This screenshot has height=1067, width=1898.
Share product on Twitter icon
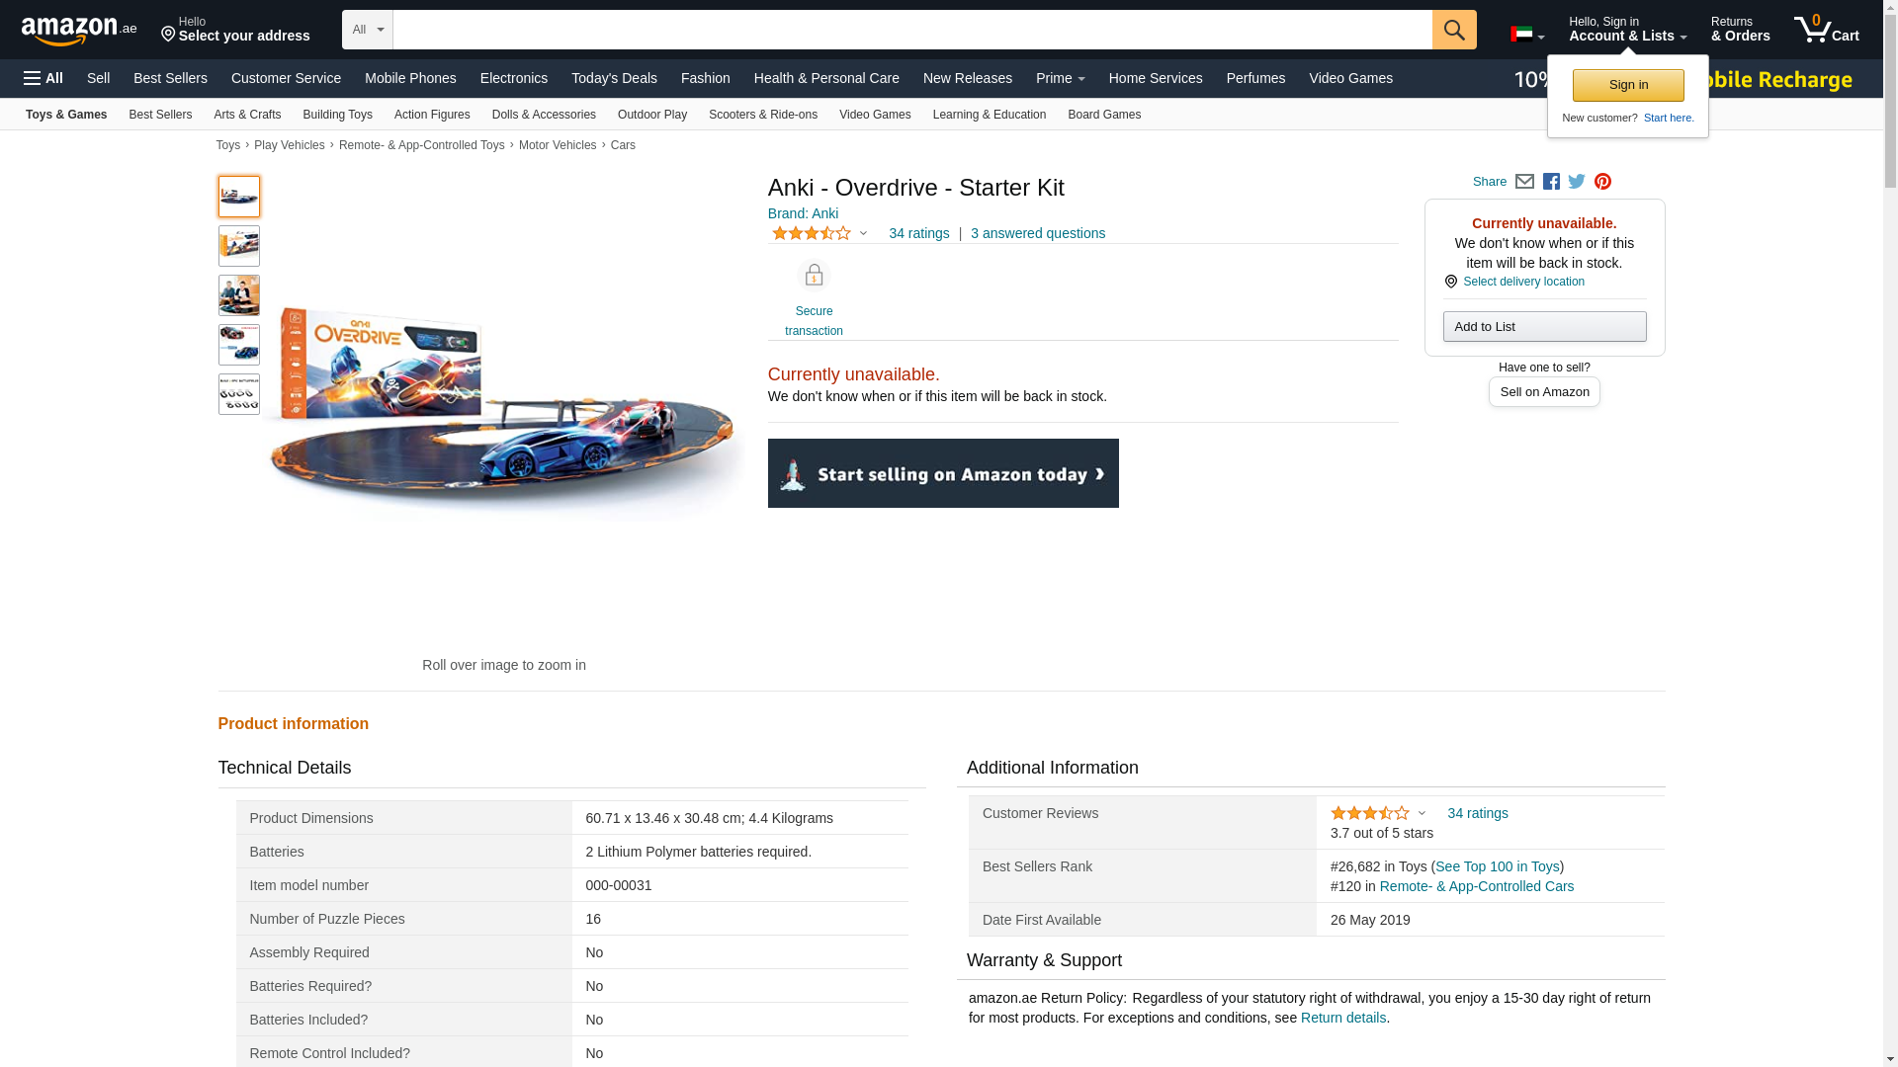pos(1577,182)
